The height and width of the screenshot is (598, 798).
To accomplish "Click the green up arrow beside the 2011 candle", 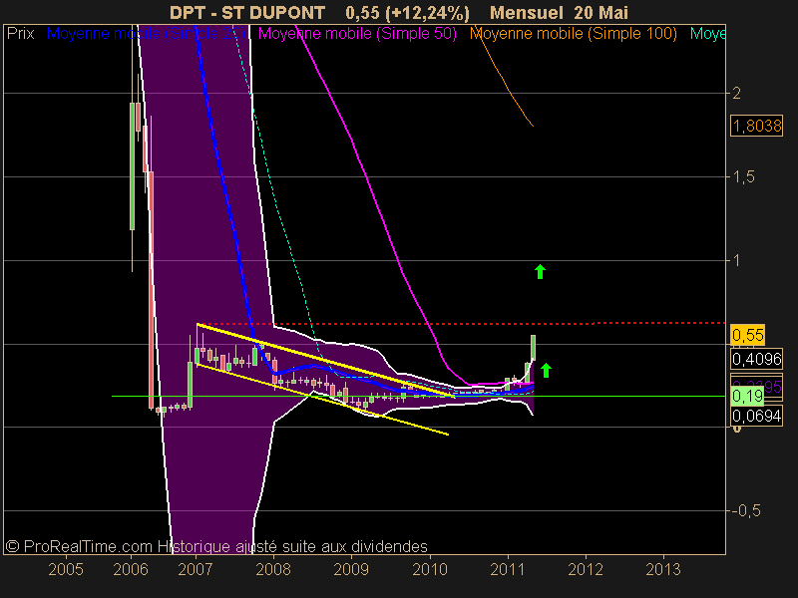I will tap(546, 370).
